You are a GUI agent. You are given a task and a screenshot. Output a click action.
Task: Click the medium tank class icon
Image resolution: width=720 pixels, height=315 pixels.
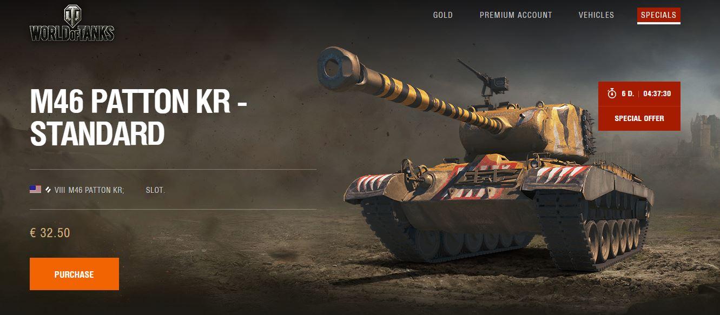48,190
